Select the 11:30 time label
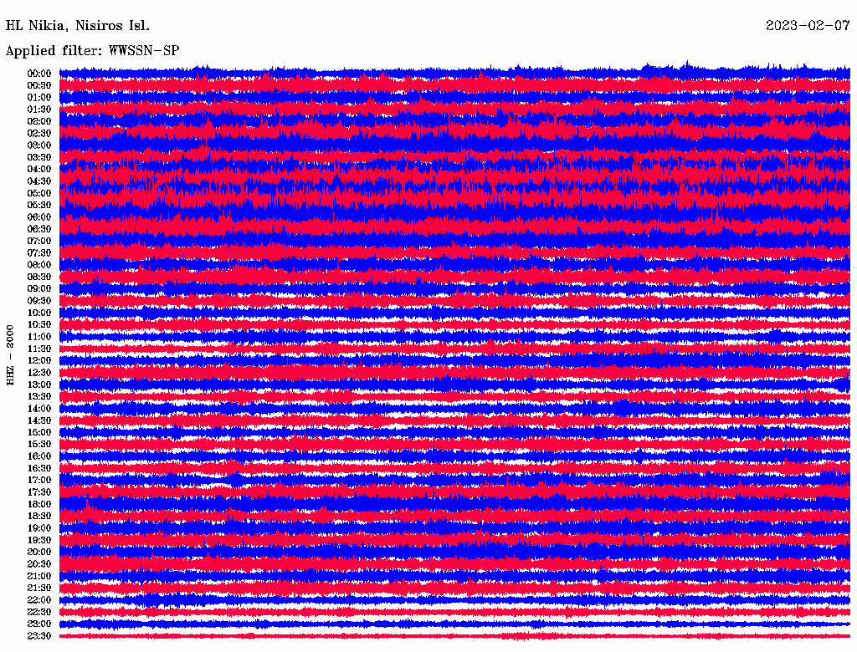This screenshot has width=857, height=652. 39,349
